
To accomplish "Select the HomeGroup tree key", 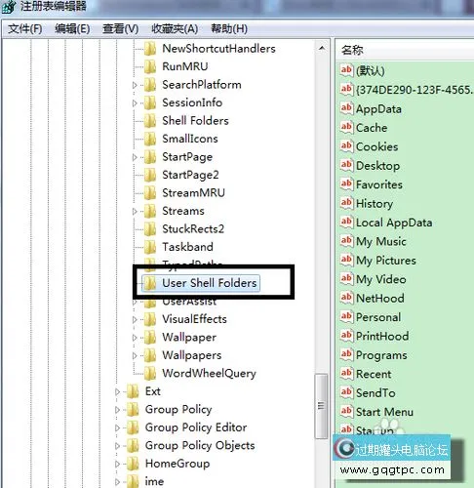I will click(178, 464).
